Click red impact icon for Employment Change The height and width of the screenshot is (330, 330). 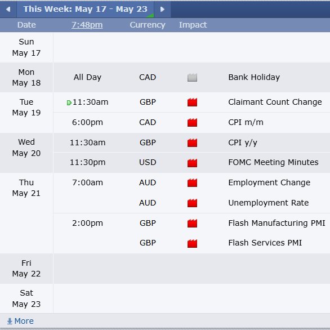(192, 182)
